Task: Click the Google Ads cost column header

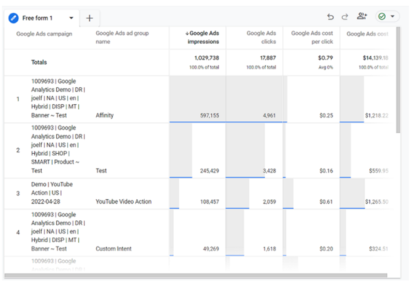Action: click(x=368, y=34)
